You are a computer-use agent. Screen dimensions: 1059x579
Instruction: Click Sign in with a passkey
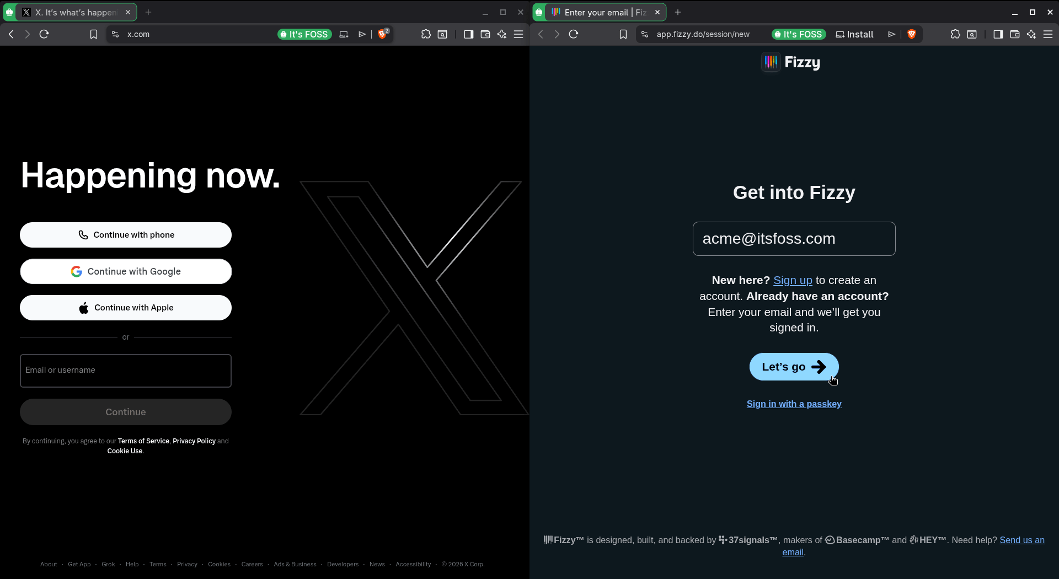point(794,404)
